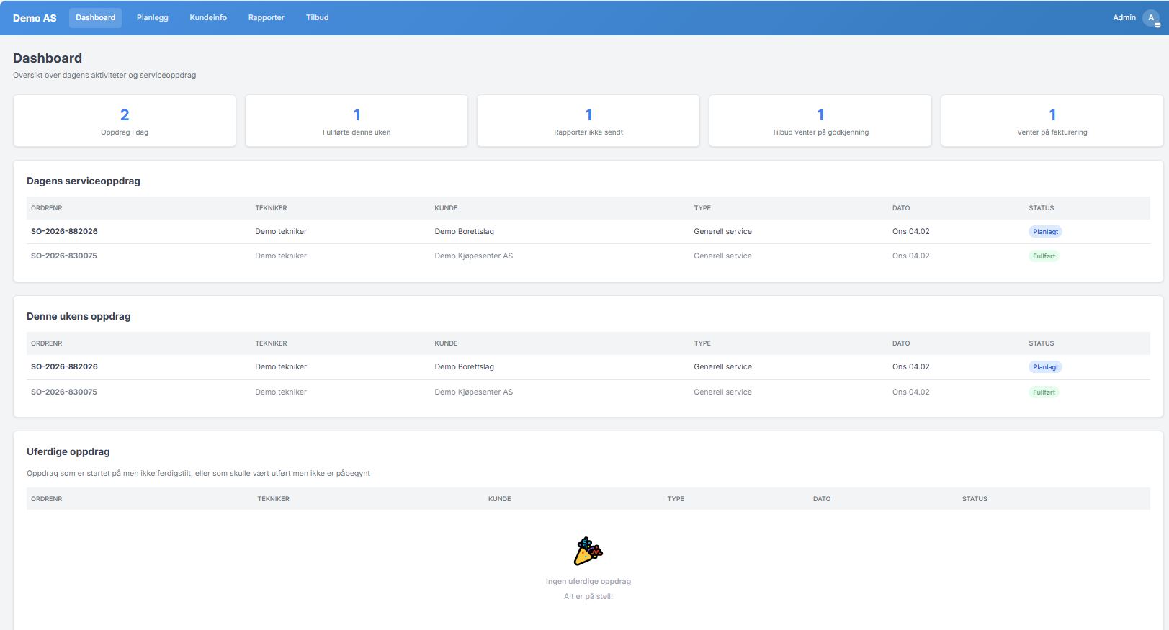Open the Admin user avatar menu
The image size is (1169, 630).
click(1150, 18)
